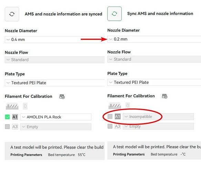Click the green sync icon beside 'Sync AMS and nozzle information'
The height and width of the screenshot is (172, 201).
[x=114, y=14]
